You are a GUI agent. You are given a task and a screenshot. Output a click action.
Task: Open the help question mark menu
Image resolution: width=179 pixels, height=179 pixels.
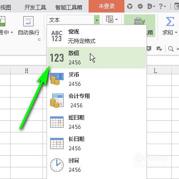(162, 6)
